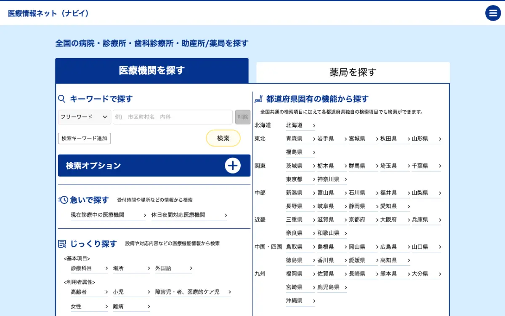
Task: Select 難病 attribute link
Action: point(131,307)
